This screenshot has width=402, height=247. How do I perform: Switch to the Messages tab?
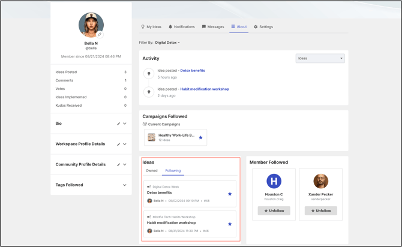coord(213,26)
